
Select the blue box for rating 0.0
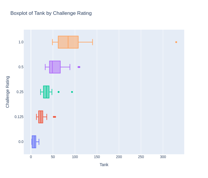(x=34, y=142)
